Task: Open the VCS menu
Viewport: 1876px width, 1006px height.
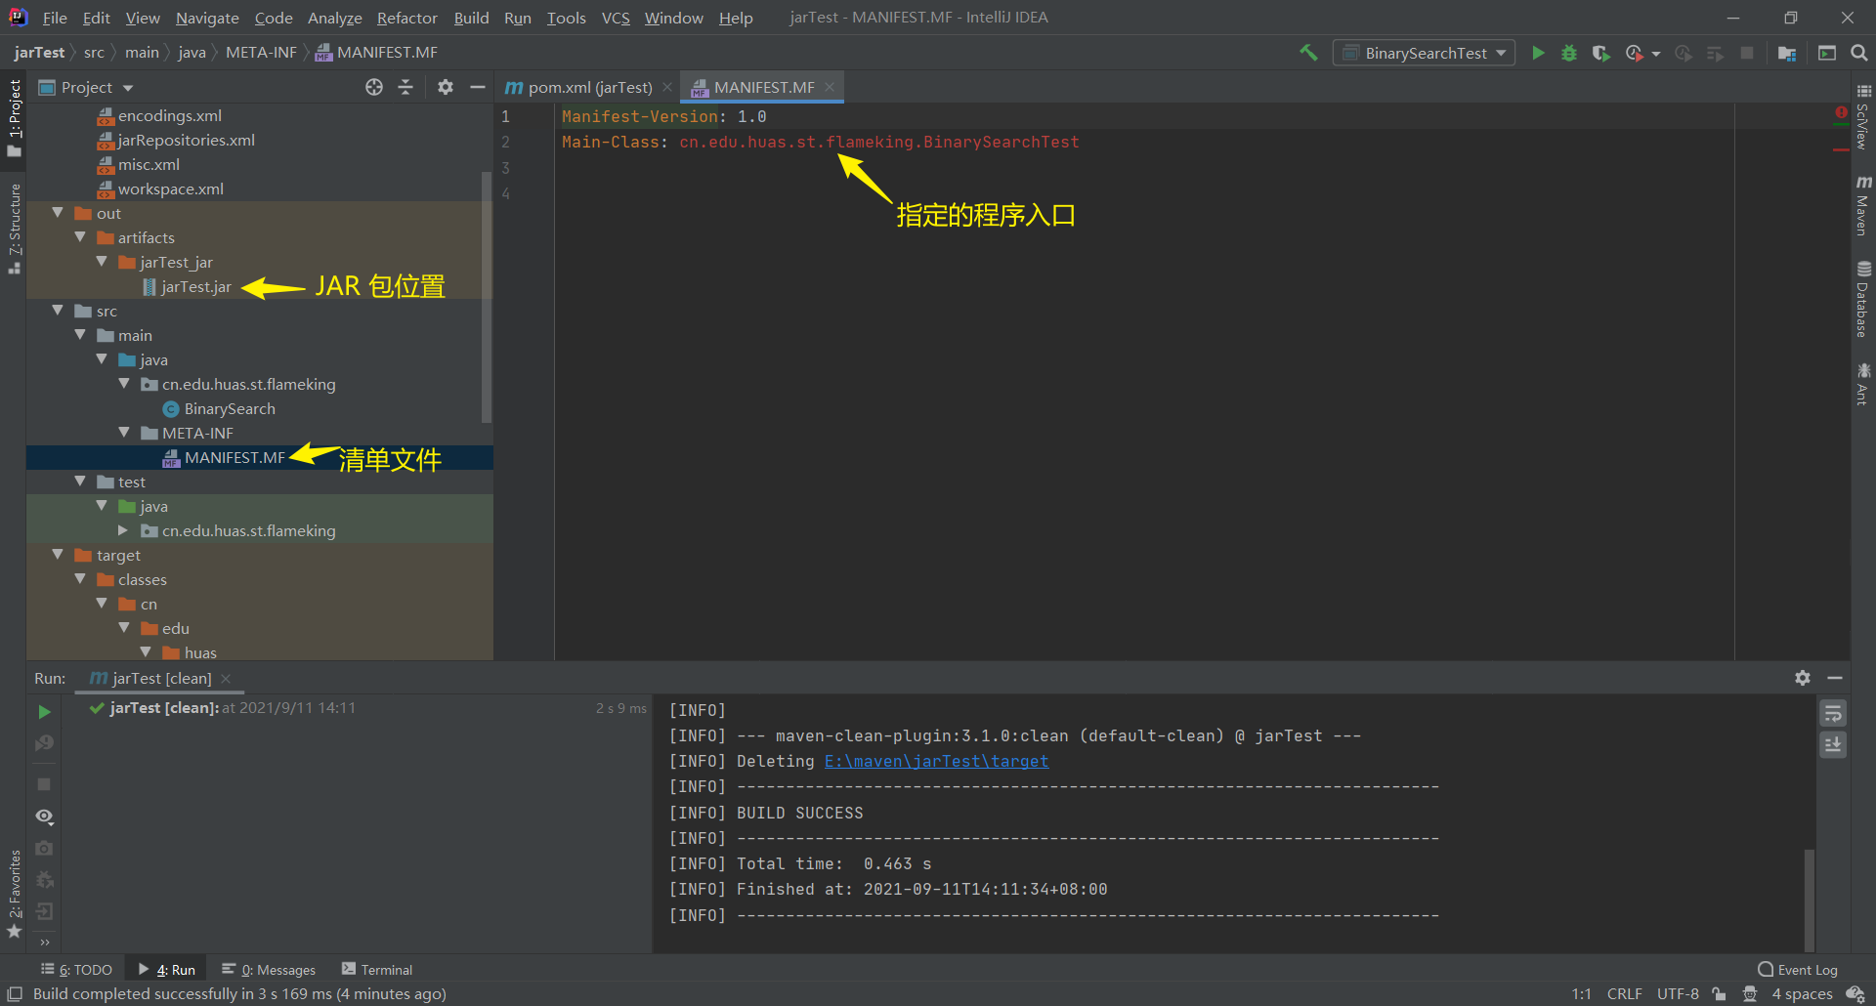Action: tap(616, 18)
